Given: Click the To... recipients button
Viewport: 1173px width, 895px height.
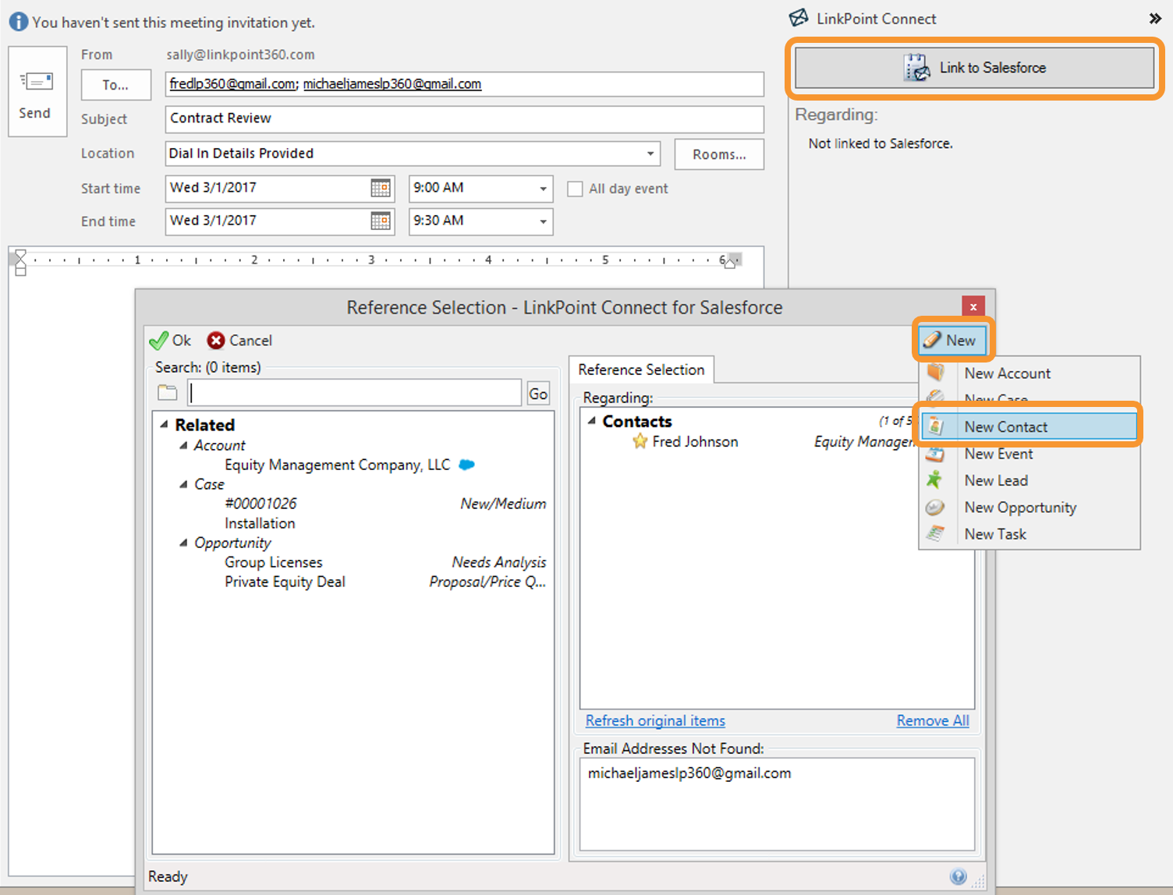Looking at the screenshot, I should [115, 85].
